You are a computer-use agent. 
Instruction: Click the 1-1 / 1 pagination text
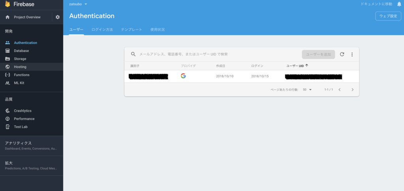[329, 90]
